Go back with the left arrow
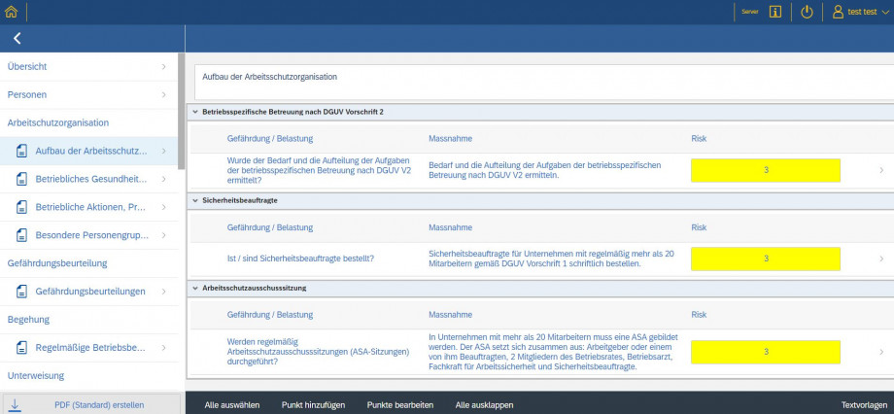This screenshot has height=414, width=894. click(x=17, y=38)
